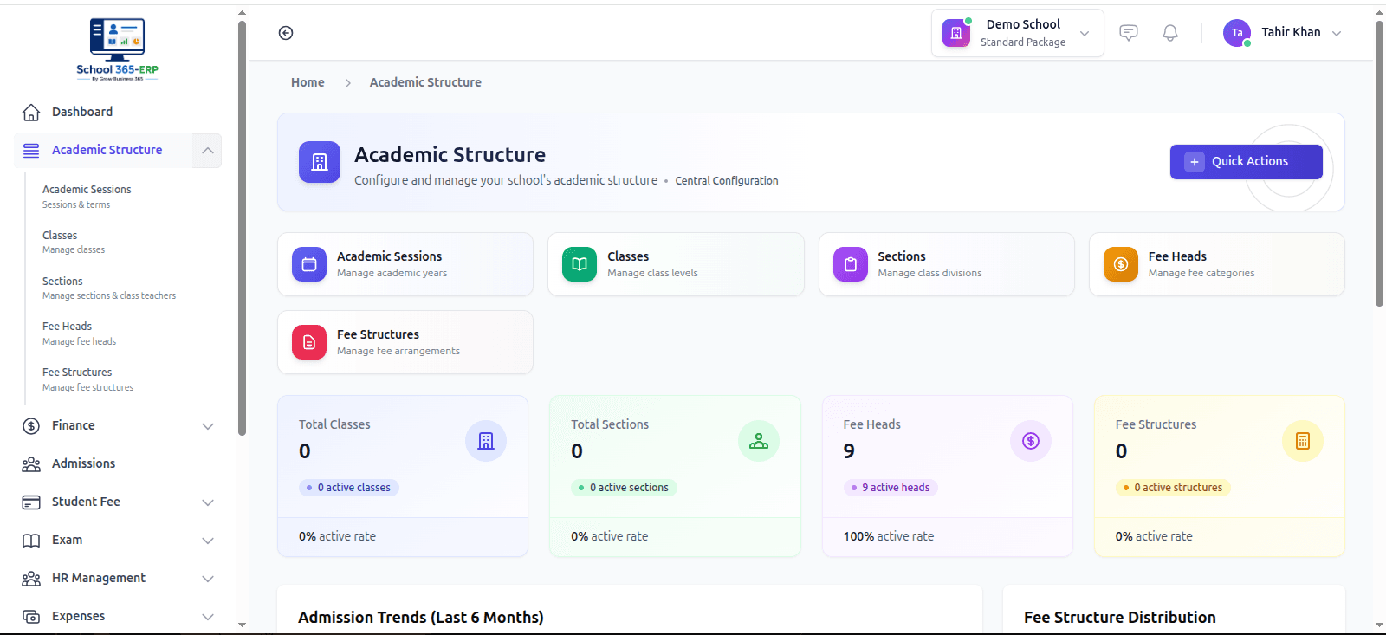Click the Academic Sessions calendar icon card

(309, 264)
